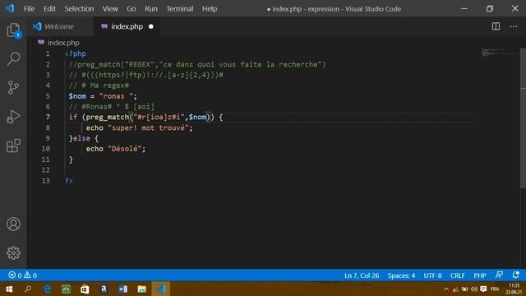The width and height of the screenshot is (526, 296).
Task: Click the // # Ma regex# comment
Action: [99, 86]
